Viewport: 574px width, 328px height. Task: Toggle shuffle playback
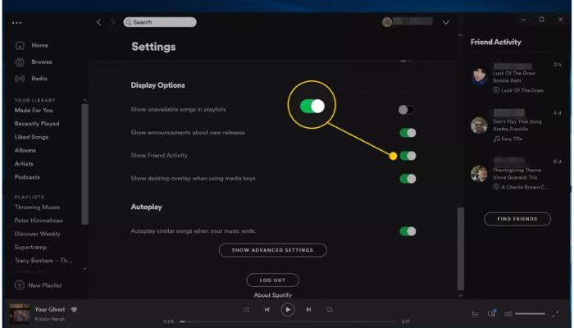(246, 310)
